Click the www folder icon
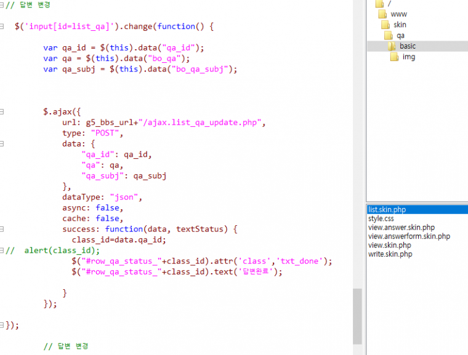 point(382,14)
